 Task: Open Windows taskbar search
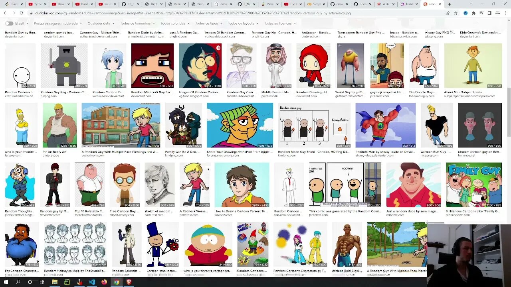[18, 282]
